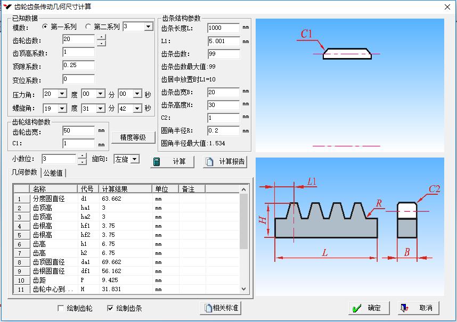
Task: Click the 齿条长度L input field
Action: click(x=223, y=28)
